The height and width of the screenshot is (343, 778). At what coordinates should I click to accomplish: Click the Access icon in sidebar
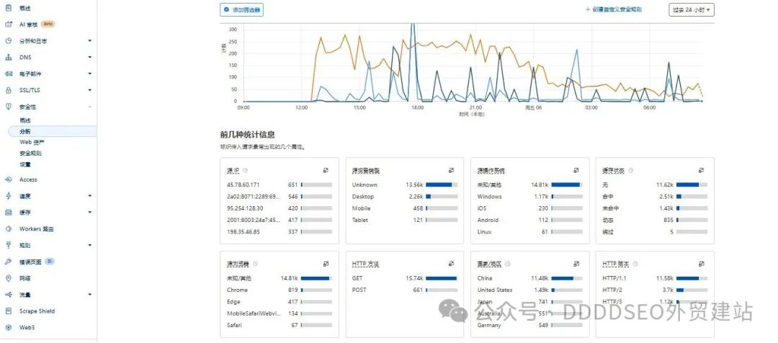9,179
